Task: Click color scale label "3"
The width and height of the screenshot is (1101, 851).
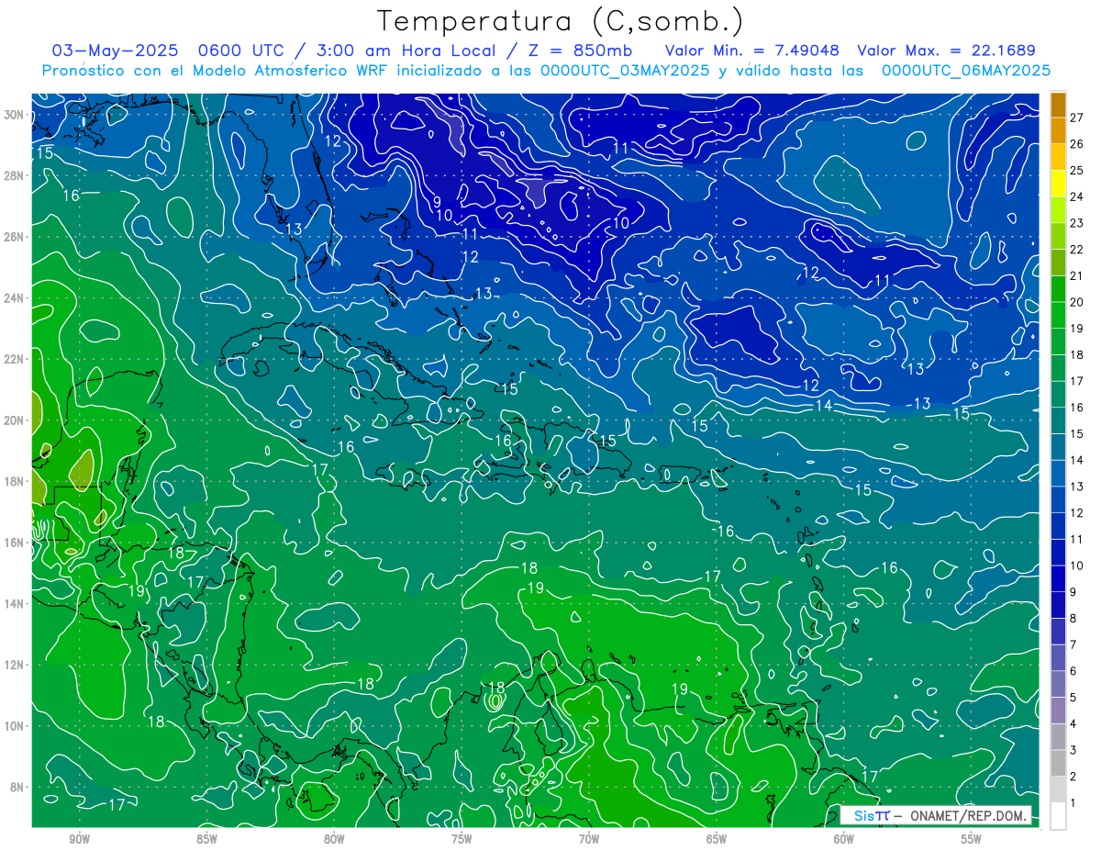Action: tap(1073, 750)
